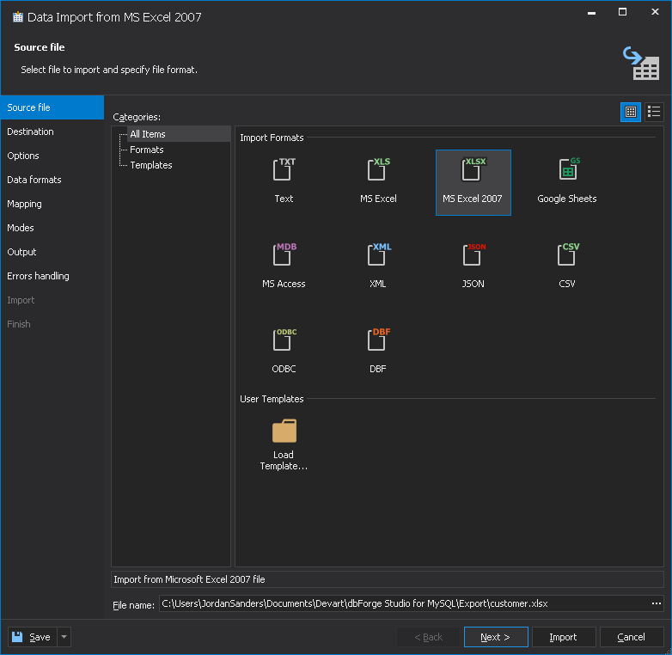Open the Save button dropdown arrow
The height and width of the screenshot is (655, 672).
(x=64, y=637)
